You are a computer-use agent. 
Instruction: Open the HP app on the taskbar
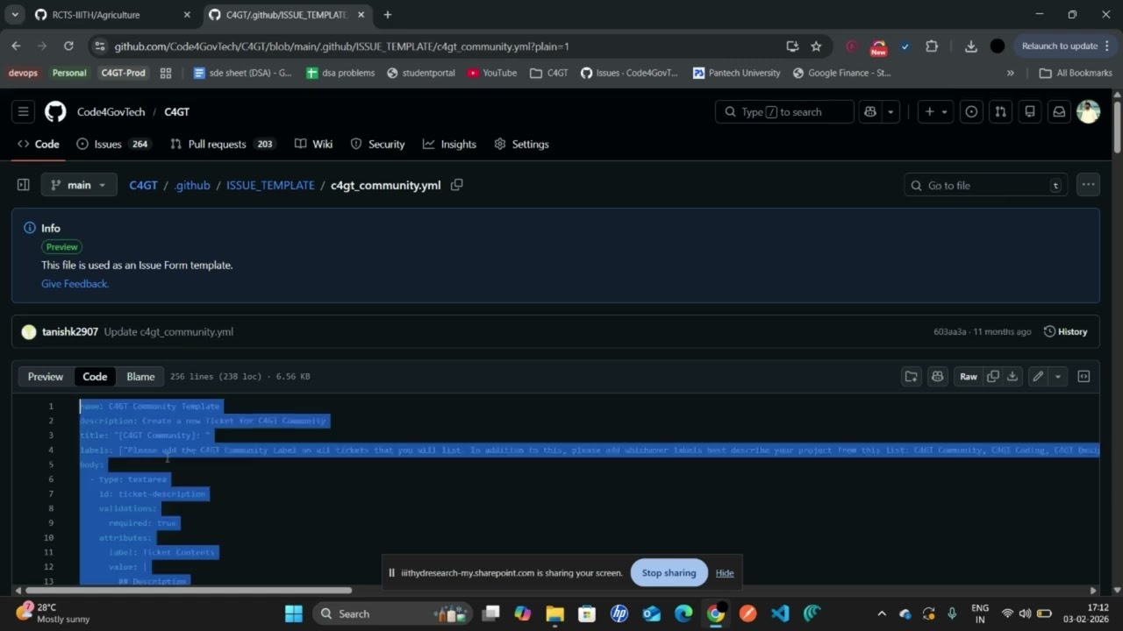pos(619,613)
